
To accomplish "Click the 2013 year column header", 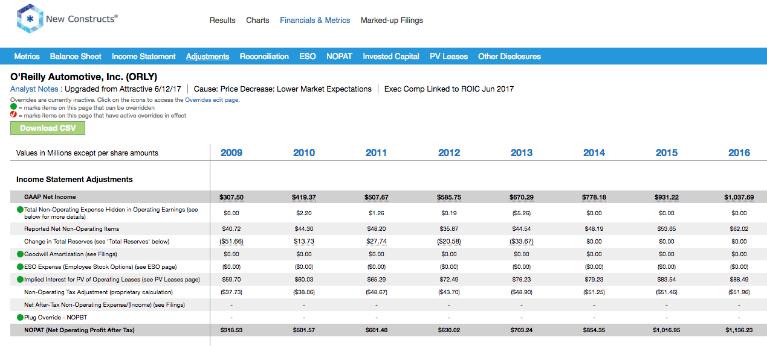I will [x=522, y=153].
